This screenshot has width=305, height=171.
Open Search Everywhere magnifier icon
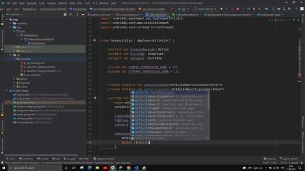pyautogui.click(x=296, y=9)
